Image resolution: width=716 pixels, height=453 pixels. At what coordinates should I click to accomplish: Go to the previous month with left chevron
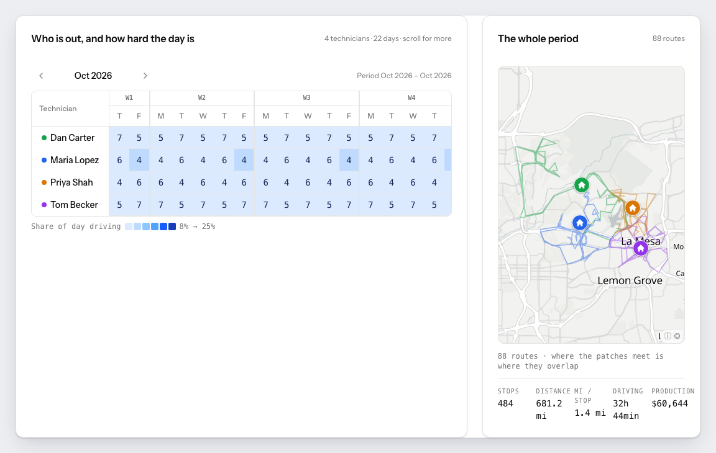coord(41,76)
